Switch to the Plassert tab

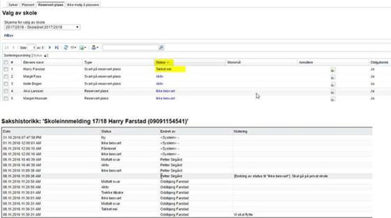pyautogui.click(x=27, y=5)
